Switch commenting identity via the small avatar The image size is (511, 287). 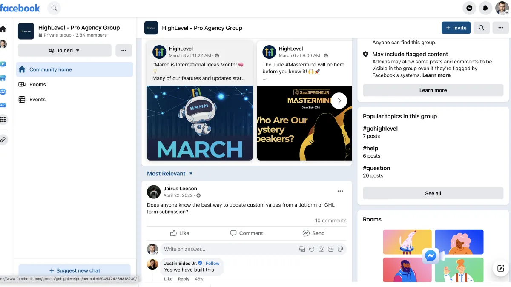(x=152, y=249)
